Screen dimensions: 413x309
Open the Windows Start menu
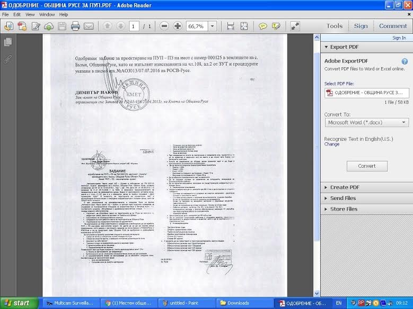(17, 303)
